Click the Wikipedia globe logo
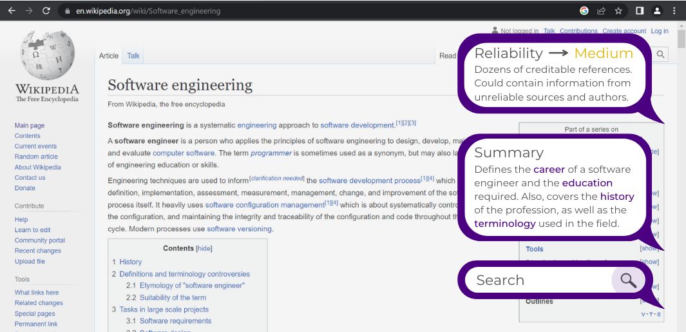 tap(47, 55)
